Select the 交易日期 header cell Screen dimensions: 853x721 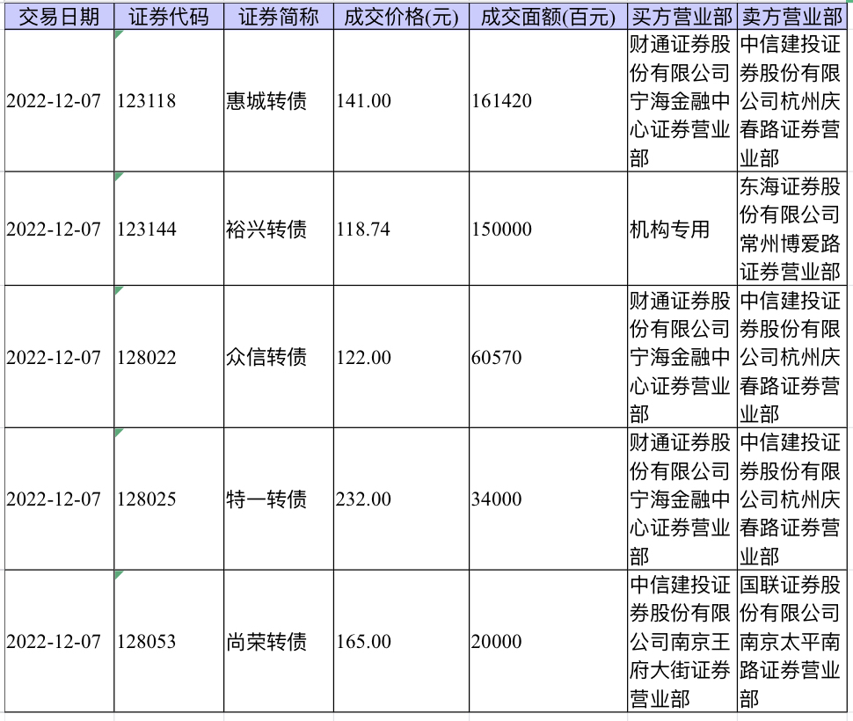pyautogui.click(x=59, y=17)
